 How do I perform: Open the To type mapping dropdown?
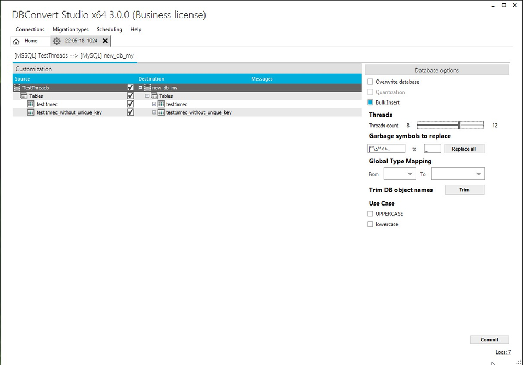tap(458, 173)
